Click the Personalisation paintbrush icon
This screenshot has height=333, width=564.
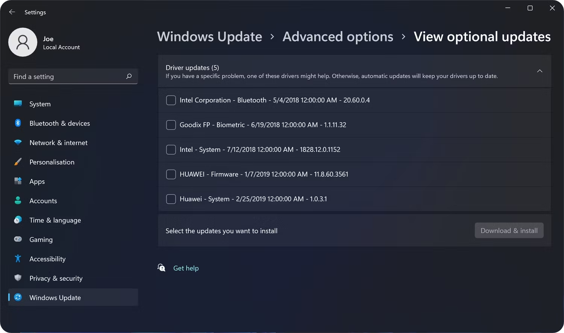pyautogui.click(x=18, y=162)
